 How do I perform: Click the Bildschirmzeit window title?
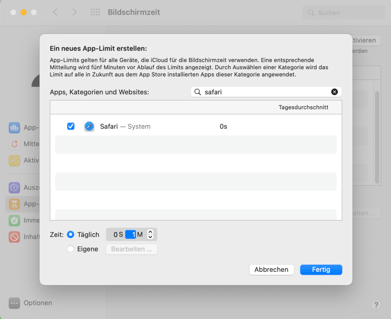(x=134, y=12)
